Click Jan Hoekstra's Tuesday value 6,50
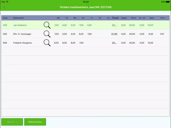The height and width of the screenshot is (128, 171). (64, 25)
